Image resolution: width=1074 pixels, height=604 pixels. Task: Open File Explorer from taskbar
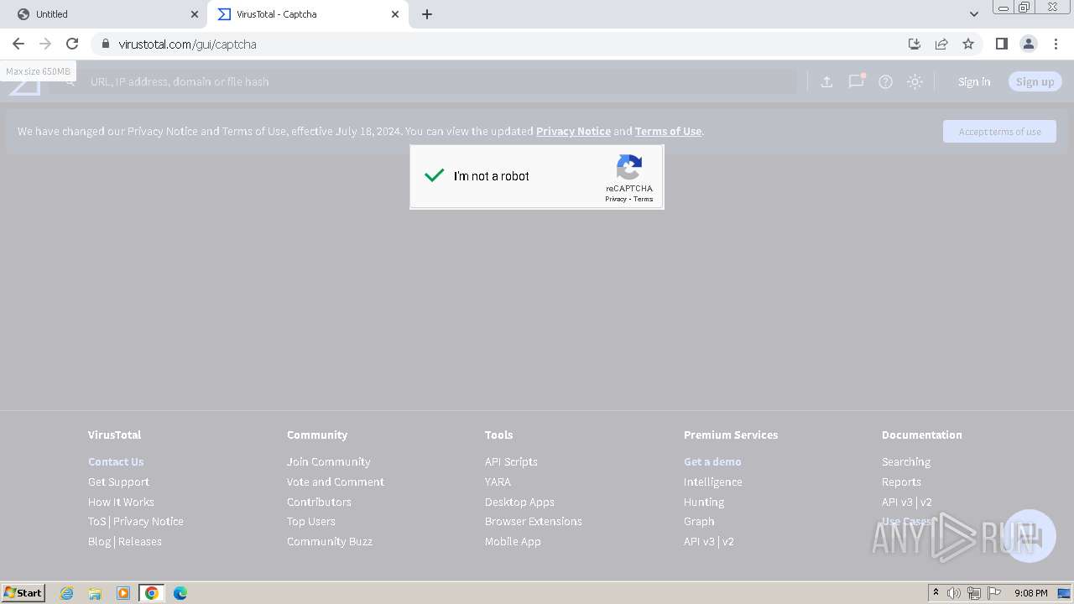95,593
